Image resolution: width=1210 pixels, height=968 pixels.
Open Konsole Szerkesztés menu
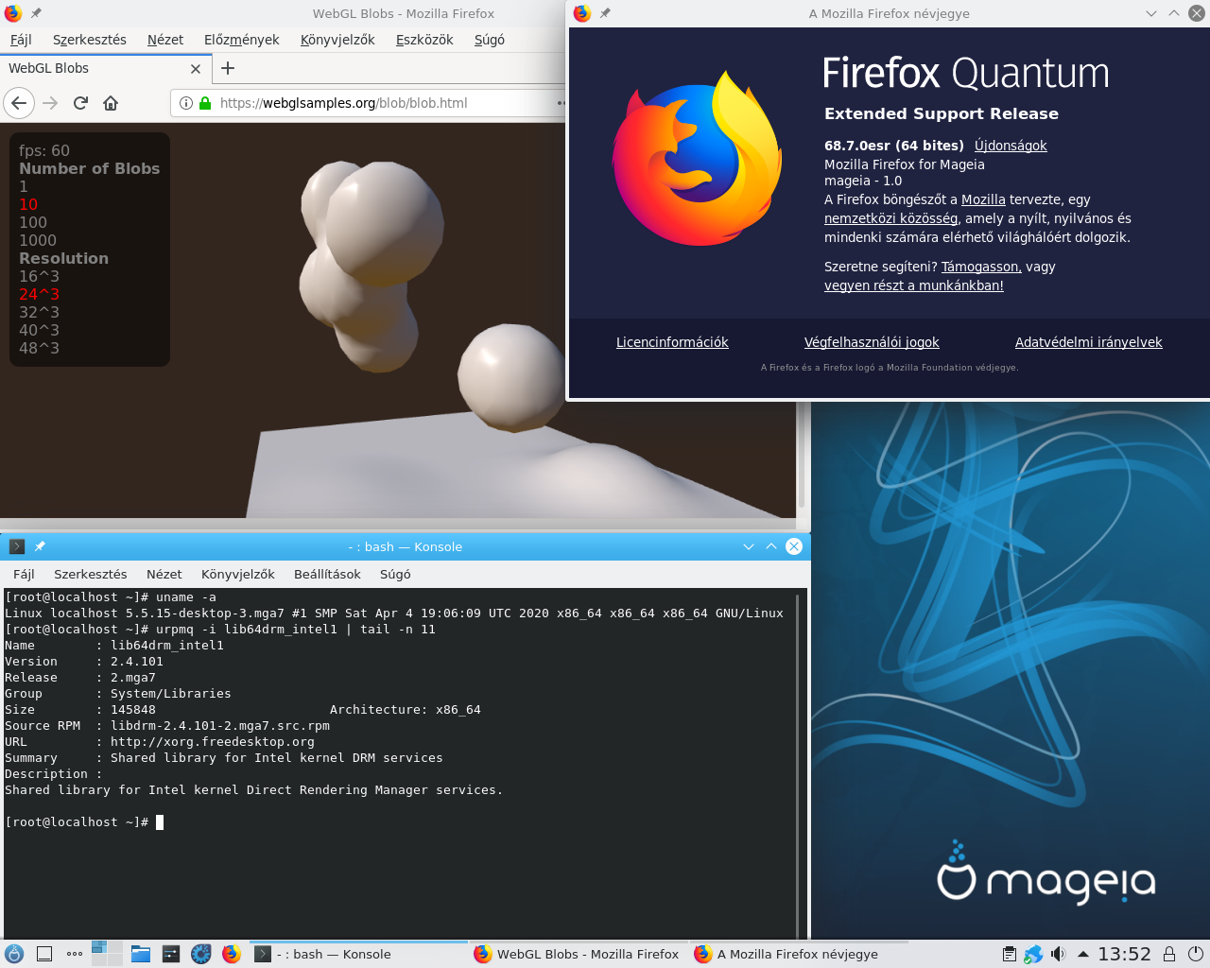click(91, 574)
